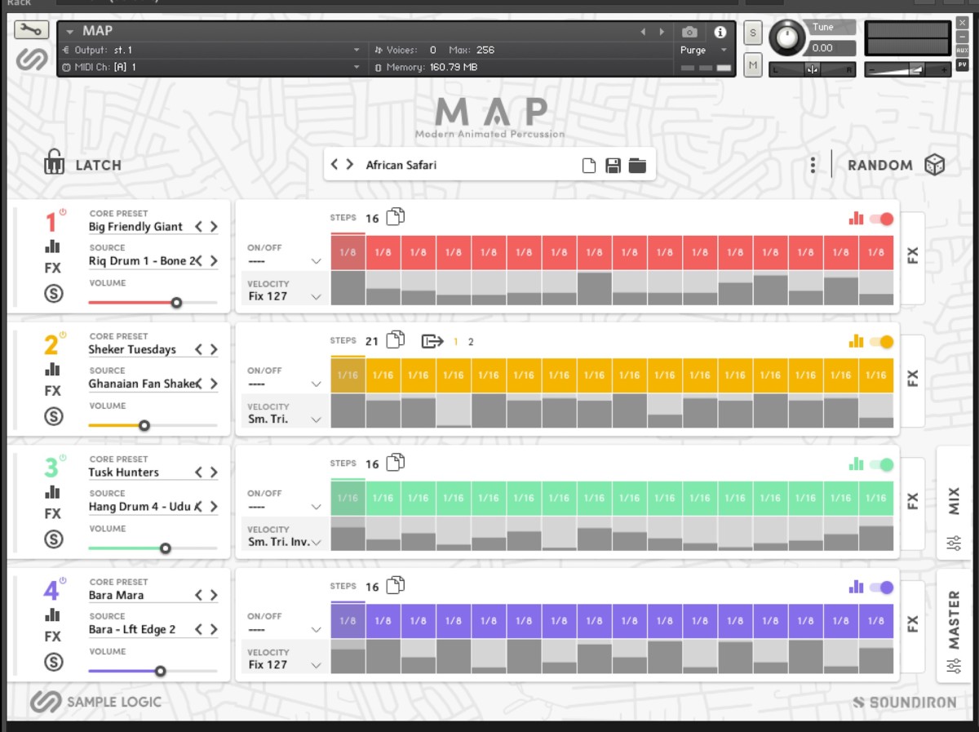Click the camera snapshot icon in header
The image size is (979, 732).
point(689,32)
